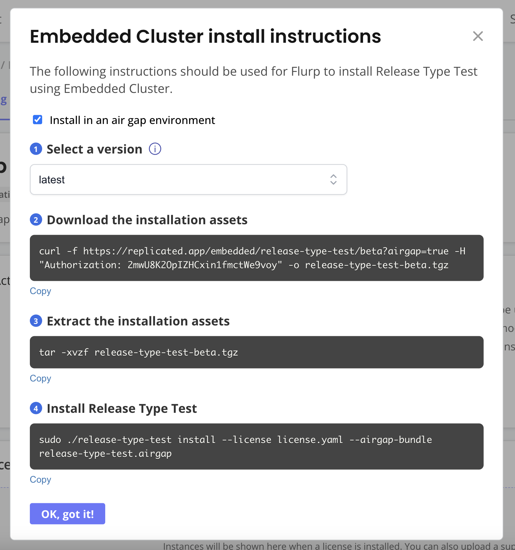Open the version info tooltip icon
Image resolution: width=515 pixels, height=550 pixels.
pyautogui.click(x=155, y=149)
